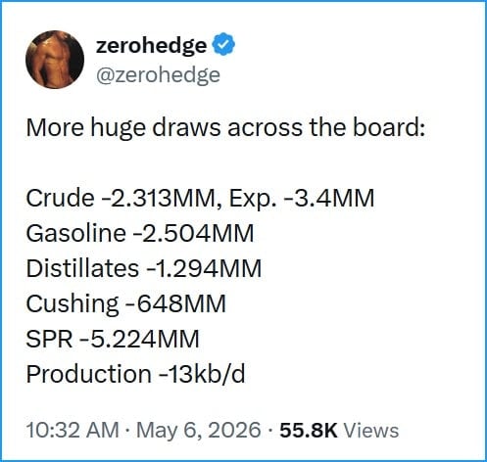Click the 55.8K view count number

coord(309,430)
